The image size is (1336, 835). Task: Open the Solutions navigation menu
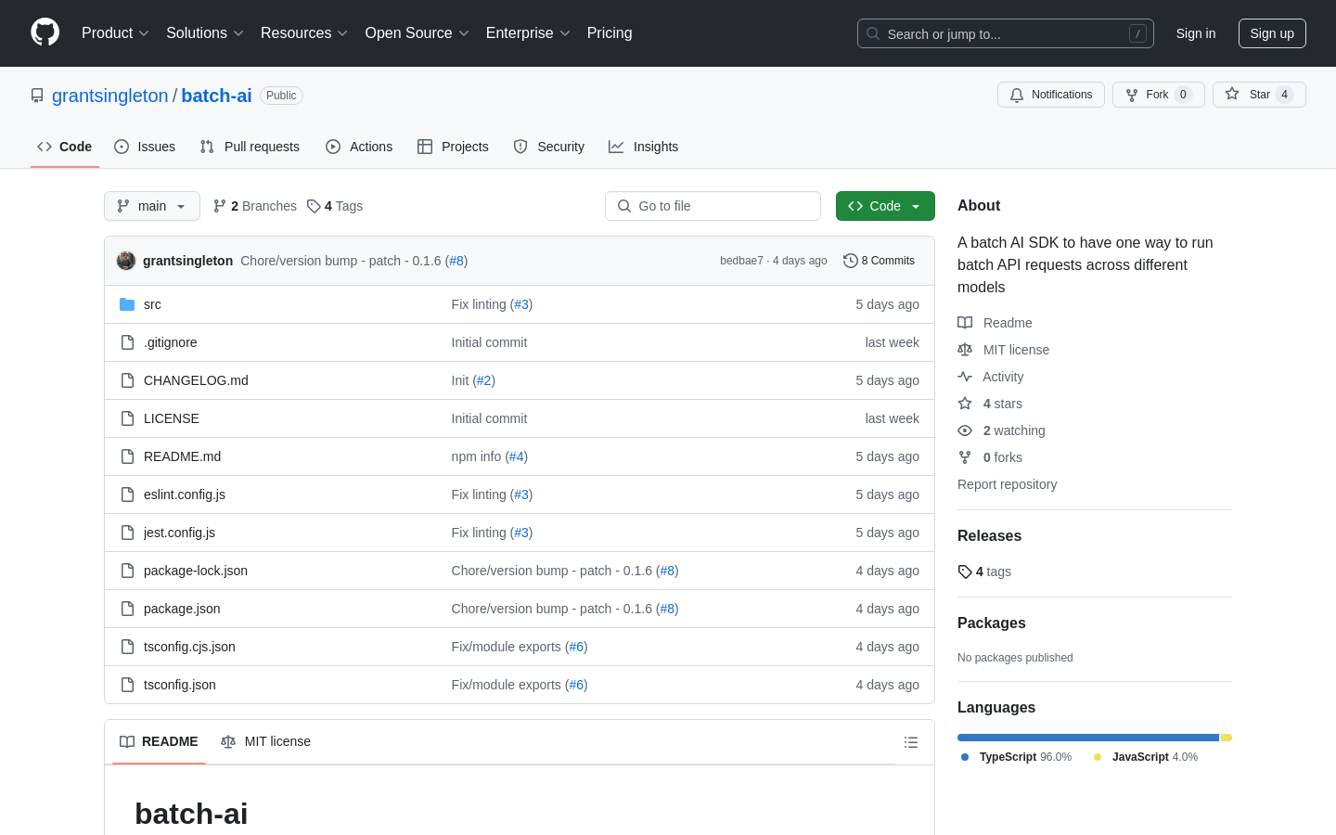click(x=204, y=33)
